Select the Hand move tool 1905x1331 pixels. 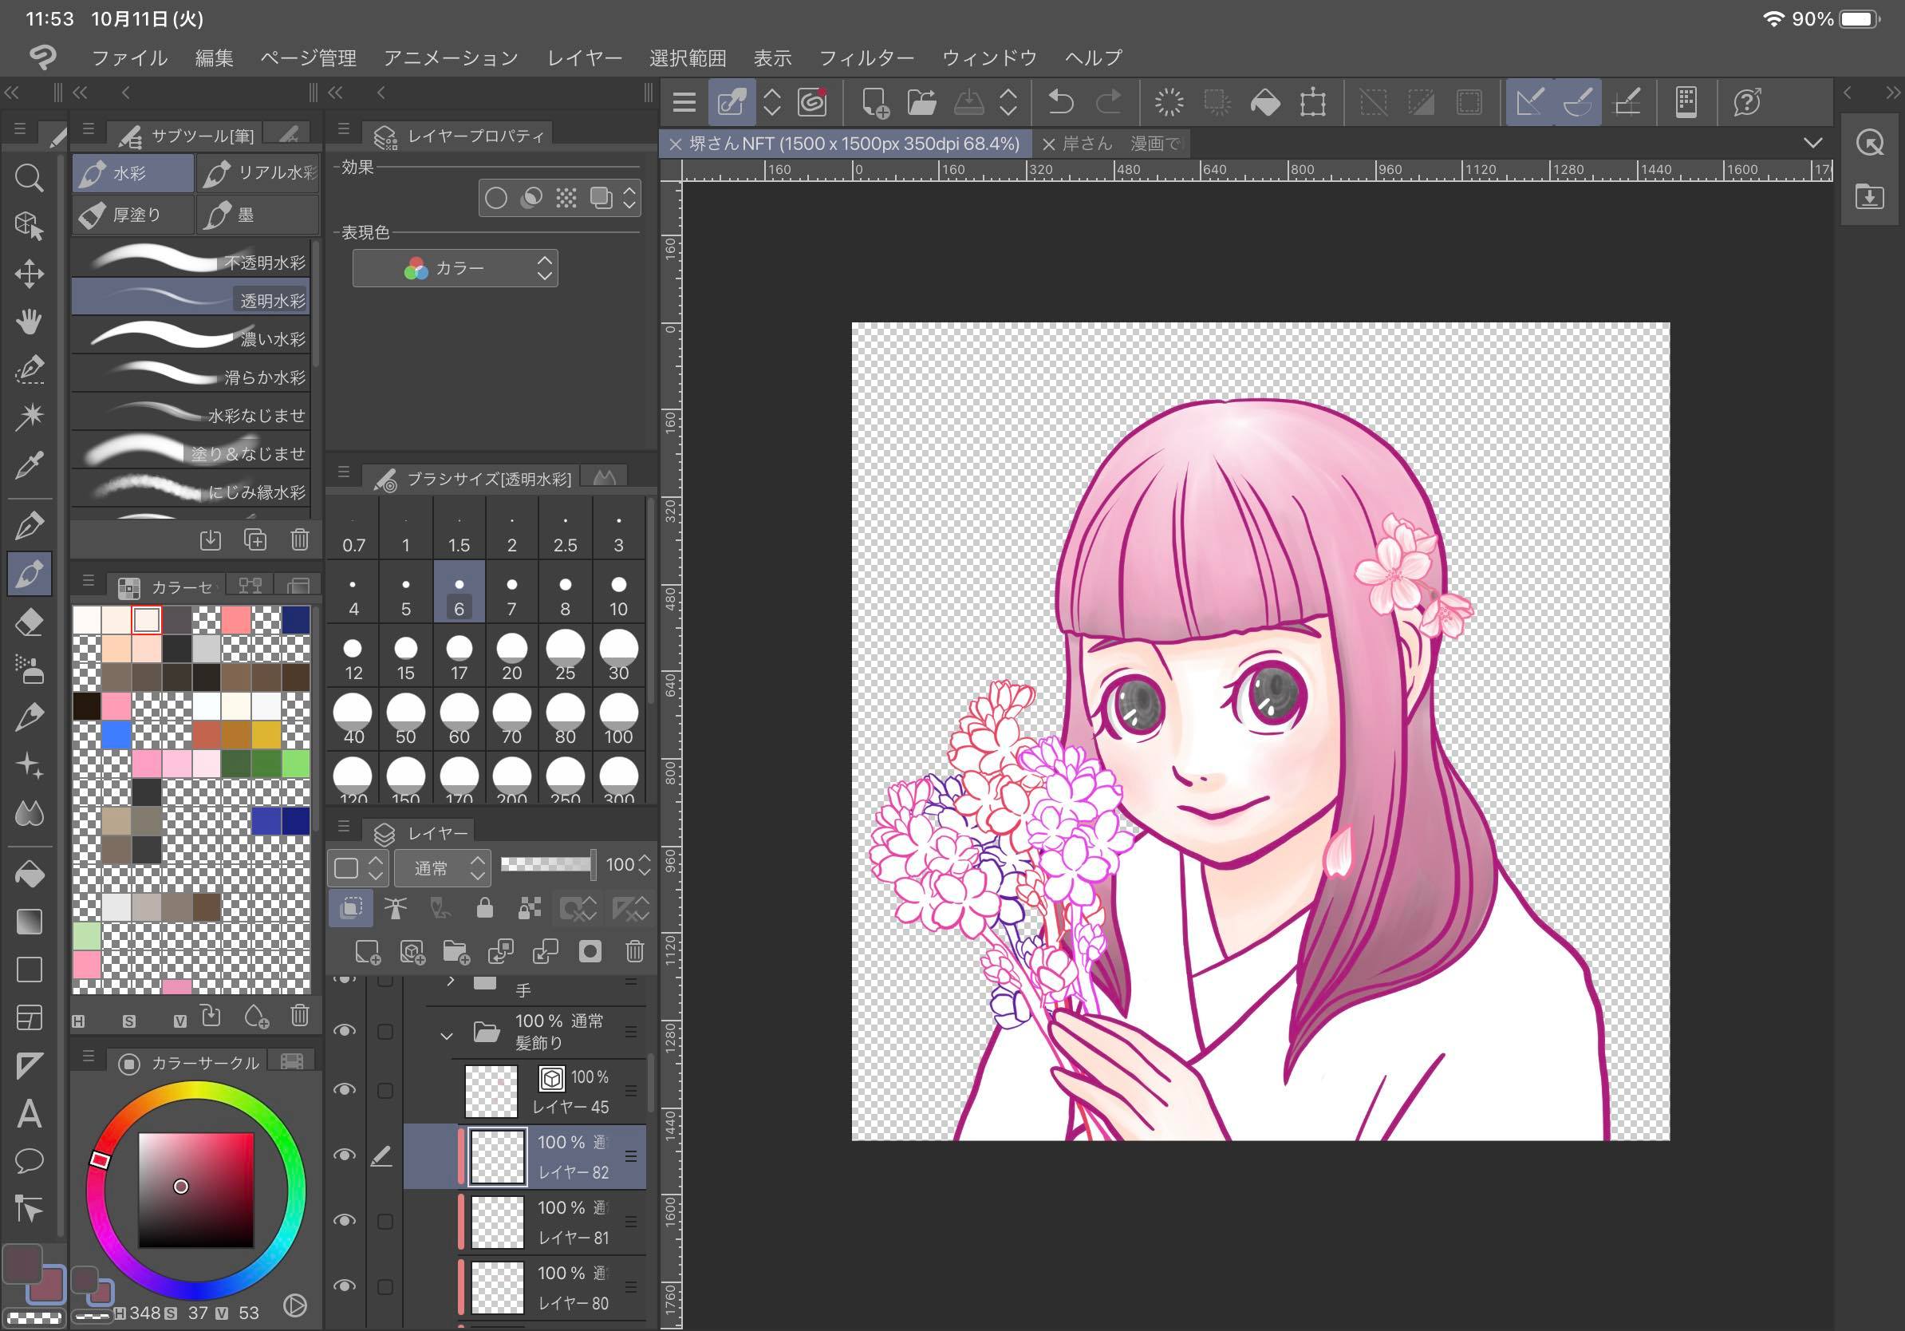point(29,321)
